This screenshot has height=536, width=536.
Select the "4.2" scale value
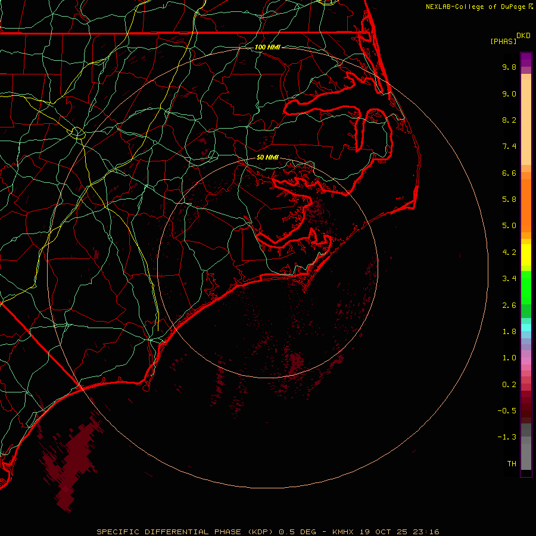(x=509, y=253)
